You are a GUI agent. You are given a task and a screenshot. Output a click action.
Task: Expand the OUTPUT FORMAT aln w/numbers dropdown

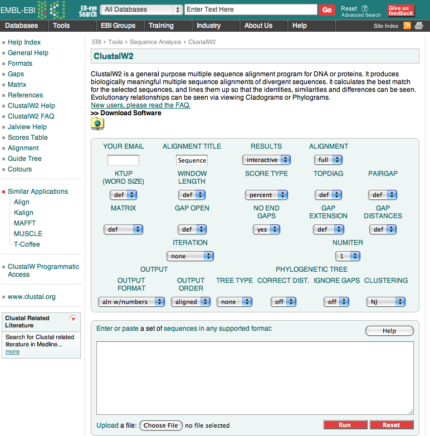click(131, 302)
